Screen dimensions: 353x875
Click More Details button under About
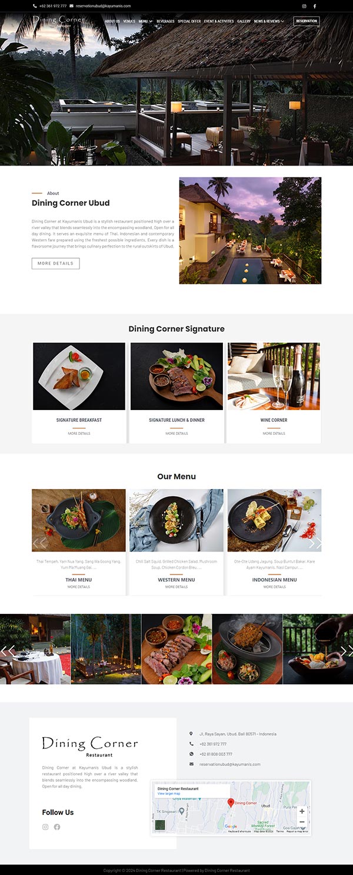55,263
